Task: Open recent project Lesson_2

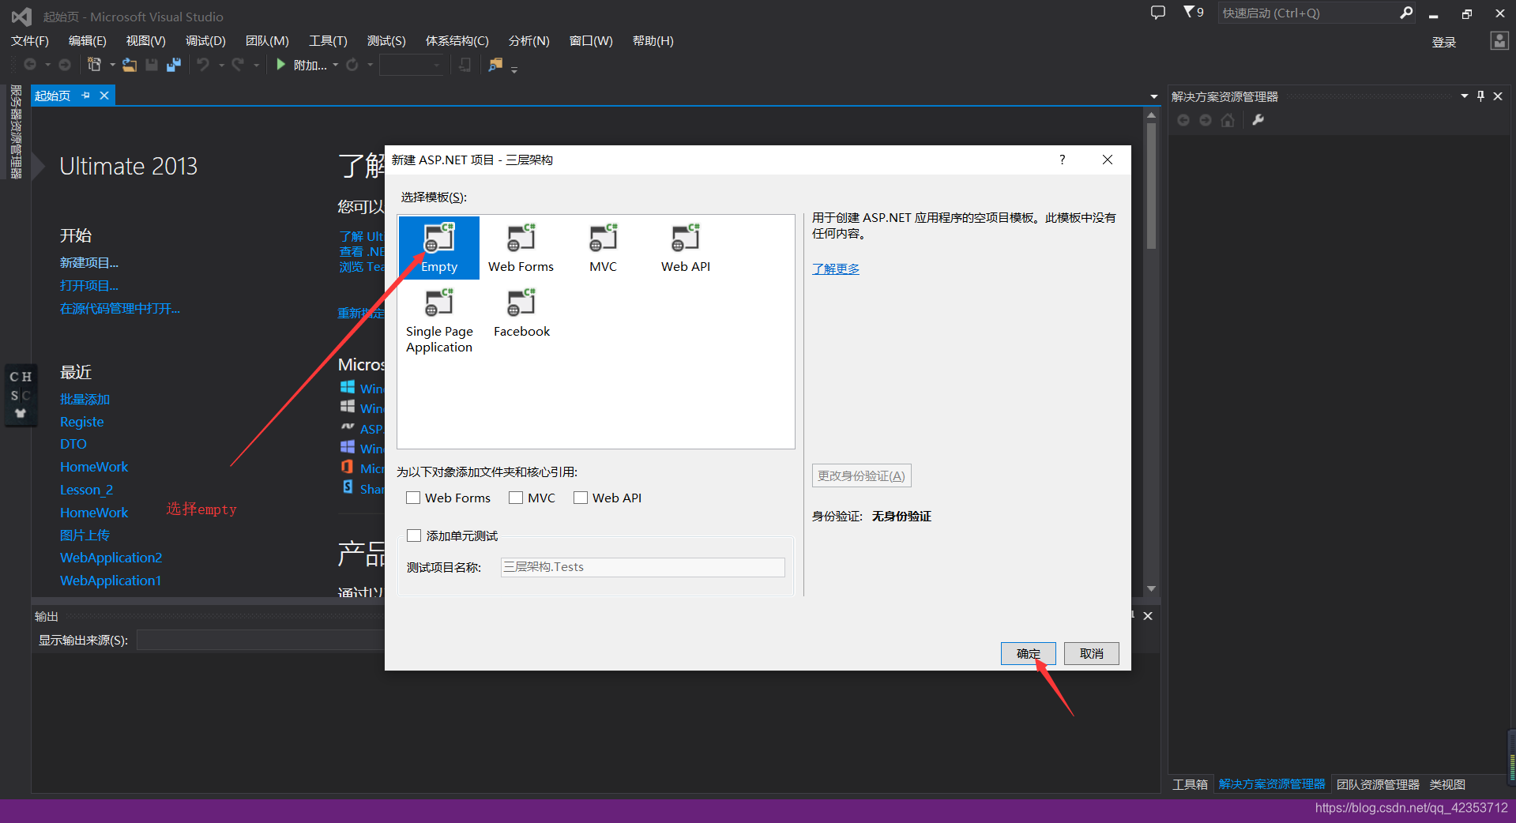Action: pyautogui.click(x=86, y=490)
